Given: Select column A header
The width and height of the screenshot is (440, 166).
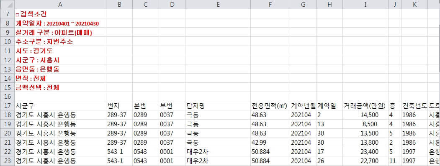Looking at the screenshot, I should pos(60,5).
